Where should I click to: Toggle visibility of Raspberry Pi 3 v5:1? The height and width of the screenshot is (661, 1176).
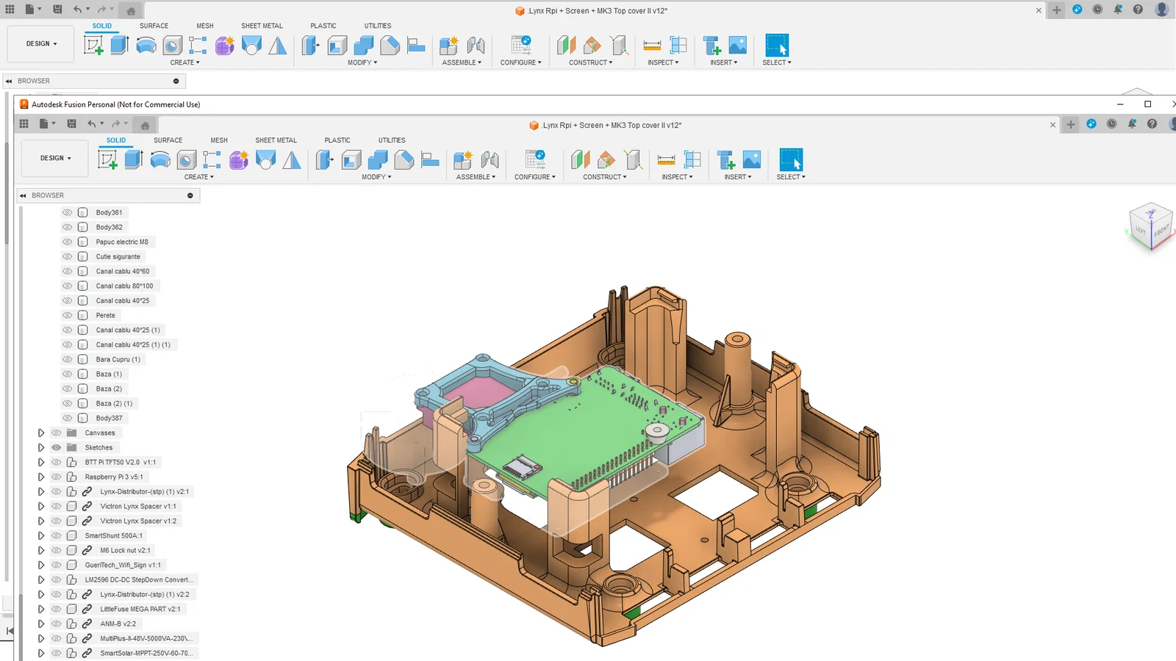[x=57, y=477]
